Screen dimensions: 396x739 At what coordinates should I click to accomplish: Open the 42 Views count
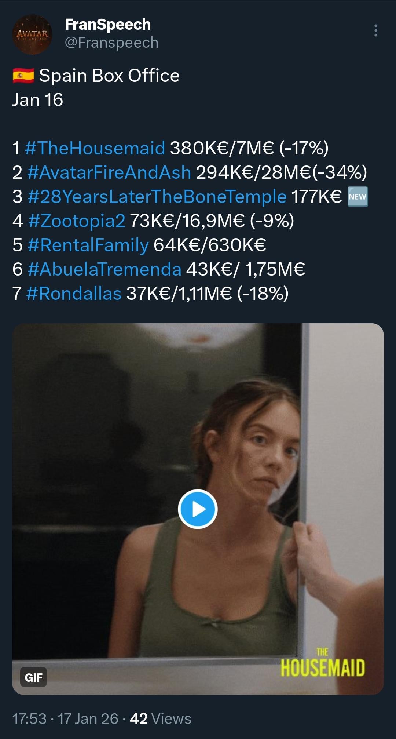tap(161, 718)
